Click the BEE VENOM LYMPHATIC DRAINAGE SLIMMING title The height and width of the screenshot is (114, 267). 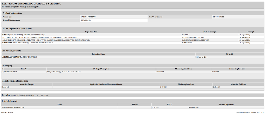pyautogui.click(x=32, y=4)
